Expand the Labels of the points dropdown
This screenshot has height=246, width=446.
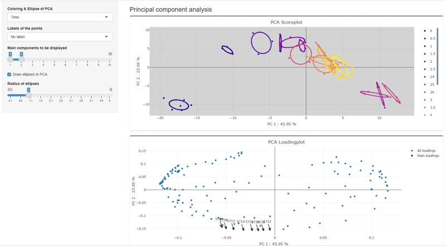point(60,37)
